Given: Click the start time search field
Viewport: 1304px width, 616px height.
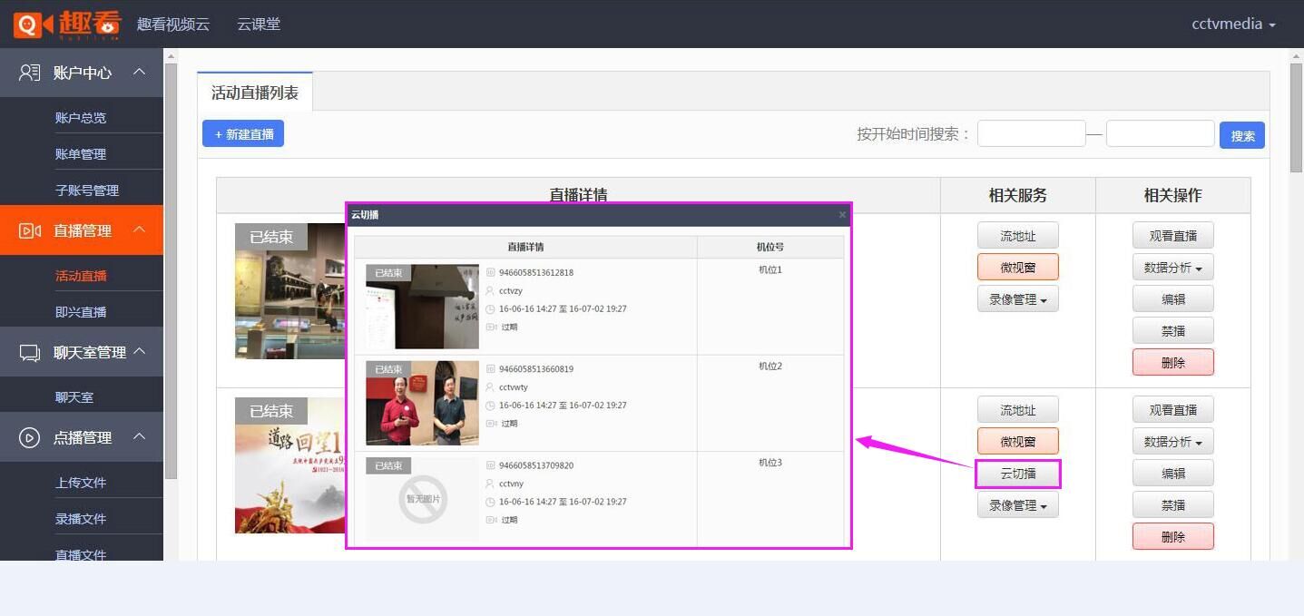Looking at the screenshot, I should pyautogui.click(x=1031, y=134).
